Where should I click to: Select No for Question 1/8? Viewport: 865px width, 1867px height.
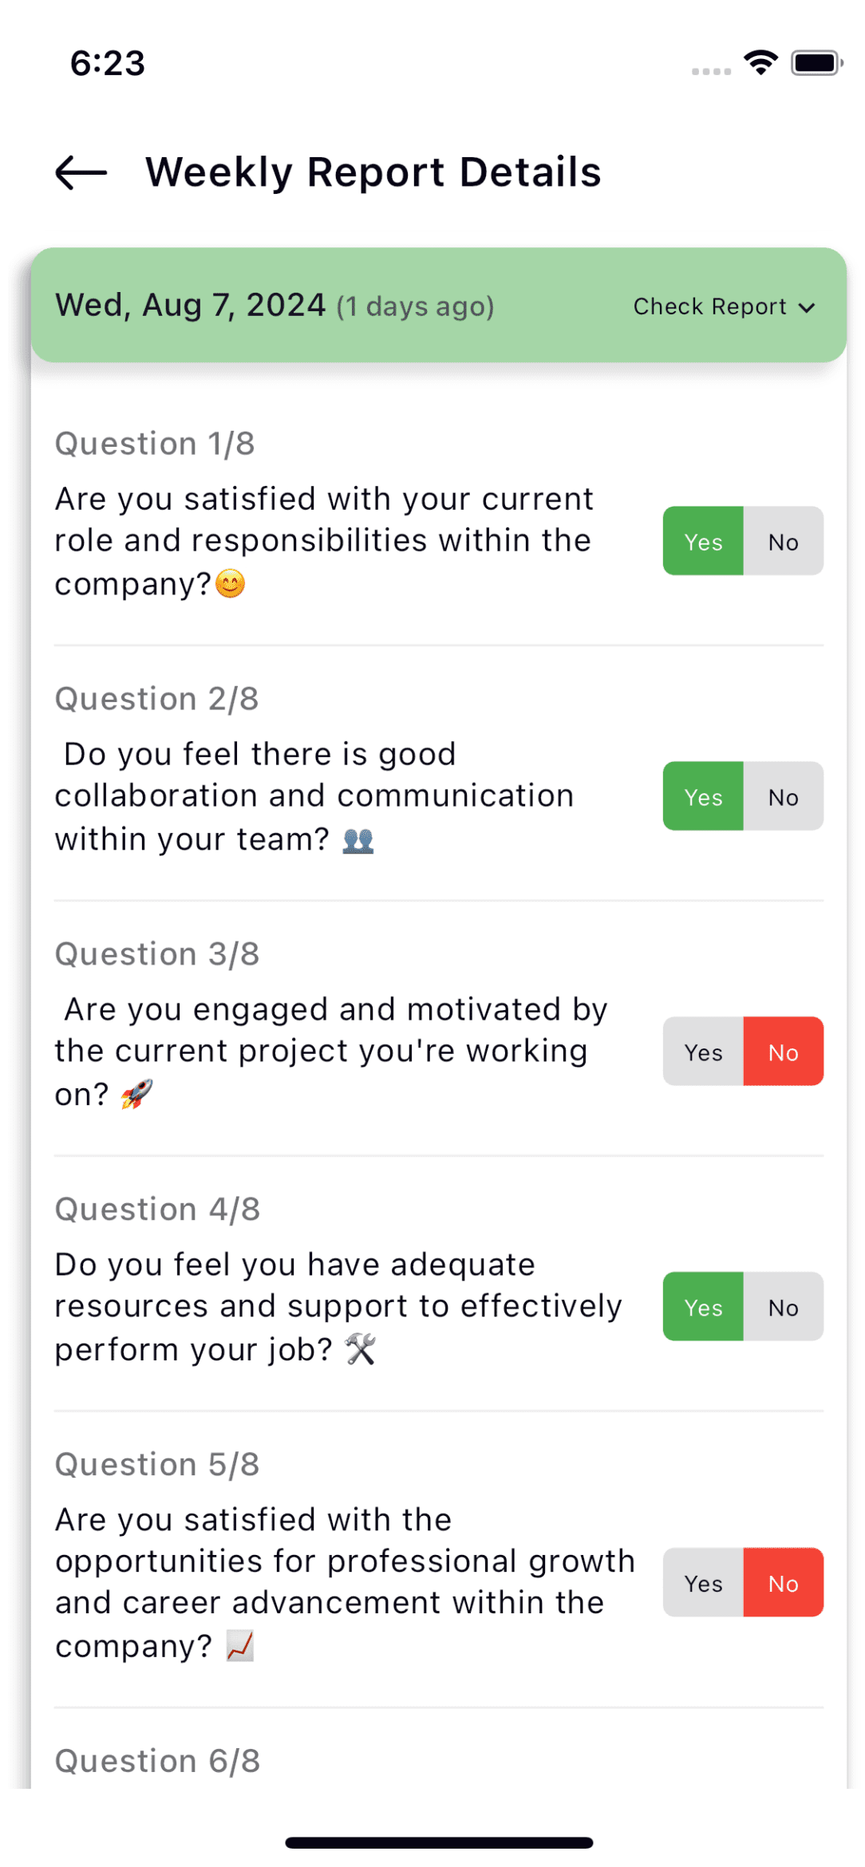click(783, 542)
